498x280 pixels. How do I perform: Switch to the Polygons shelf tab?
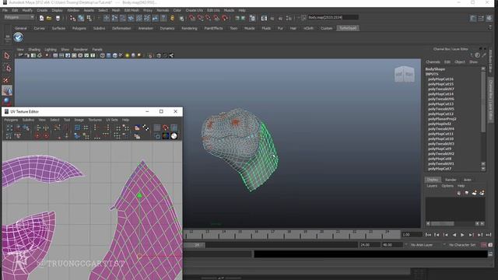79,28
